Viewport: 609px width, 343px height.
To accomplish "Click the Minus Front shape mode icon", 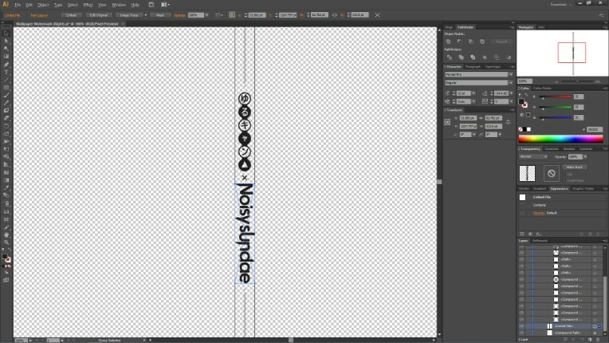I will (x=459, y=41).
